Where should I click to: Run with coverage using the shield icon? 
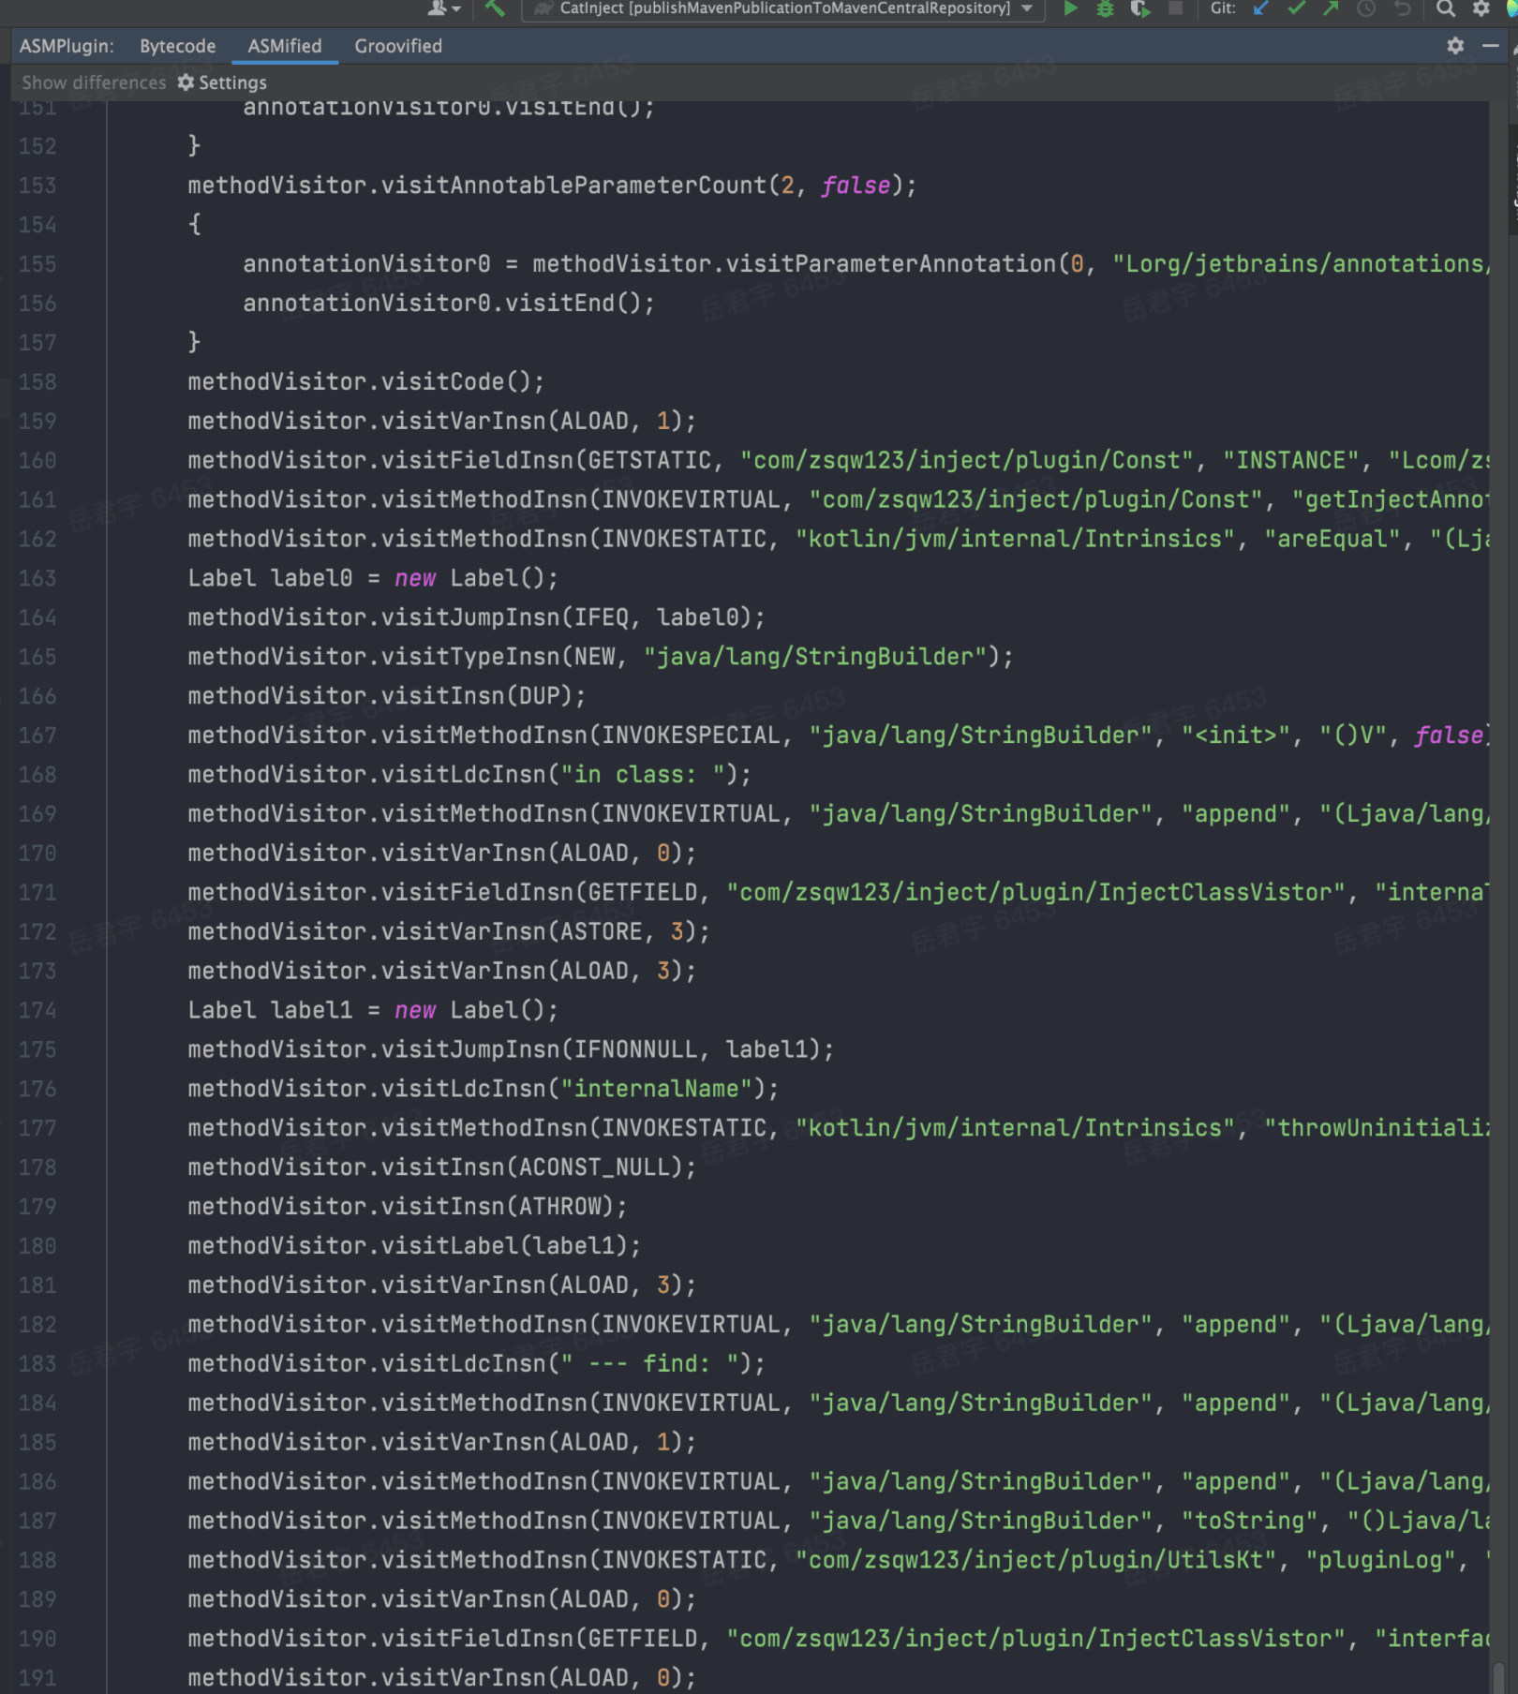coord(1140,8)
